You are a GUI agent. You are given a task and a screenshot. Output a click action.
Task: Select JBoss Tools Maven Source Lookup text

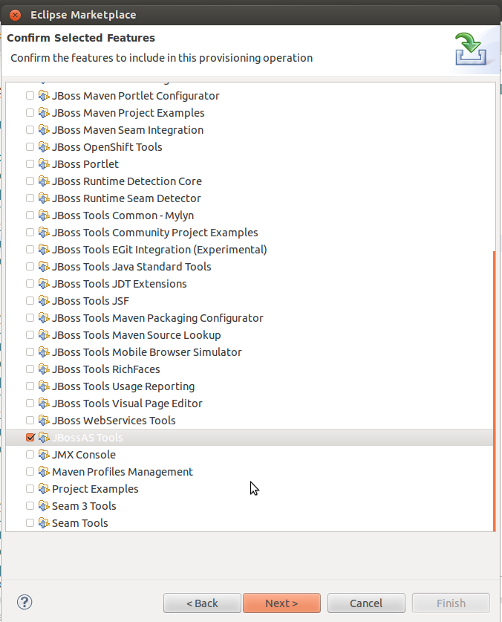pos(137,335)
